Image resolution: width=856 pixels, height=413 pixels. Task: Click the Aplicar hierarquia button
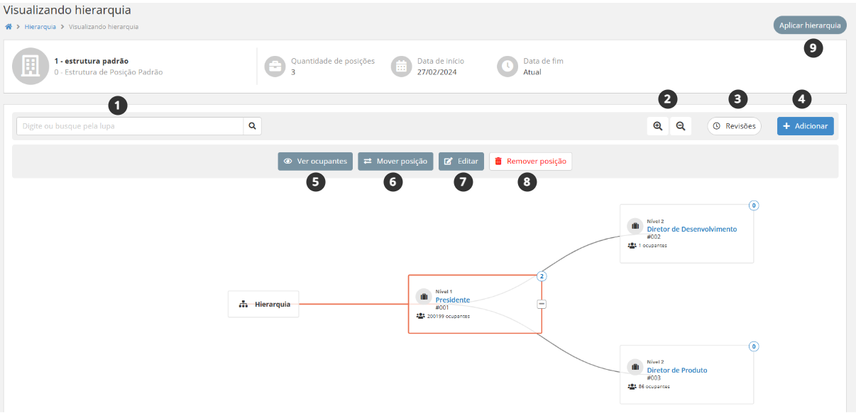pyautogui.click(x=810, y=26)
